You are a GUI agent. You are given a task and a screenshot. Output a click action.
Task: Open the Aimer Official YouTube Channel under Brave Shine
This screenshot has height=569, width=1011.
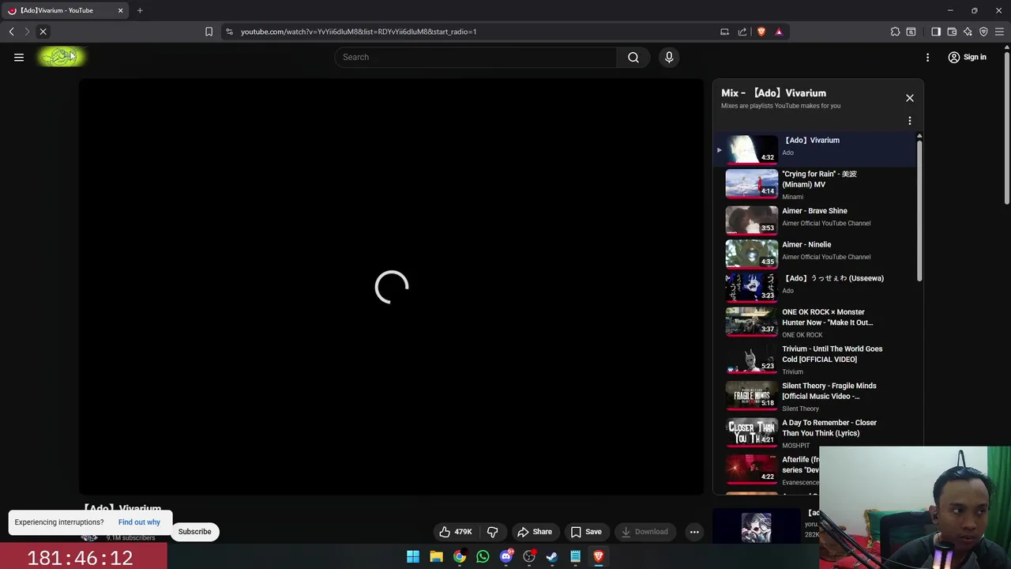(826, 223)
